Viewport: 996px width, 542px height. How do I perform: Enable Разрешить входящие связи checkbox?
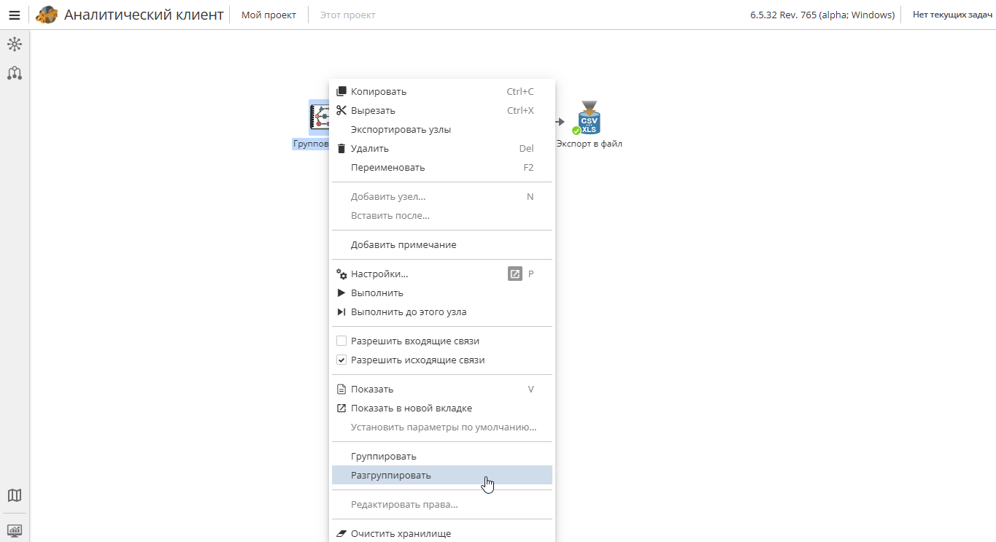click(x=341, y=341)
